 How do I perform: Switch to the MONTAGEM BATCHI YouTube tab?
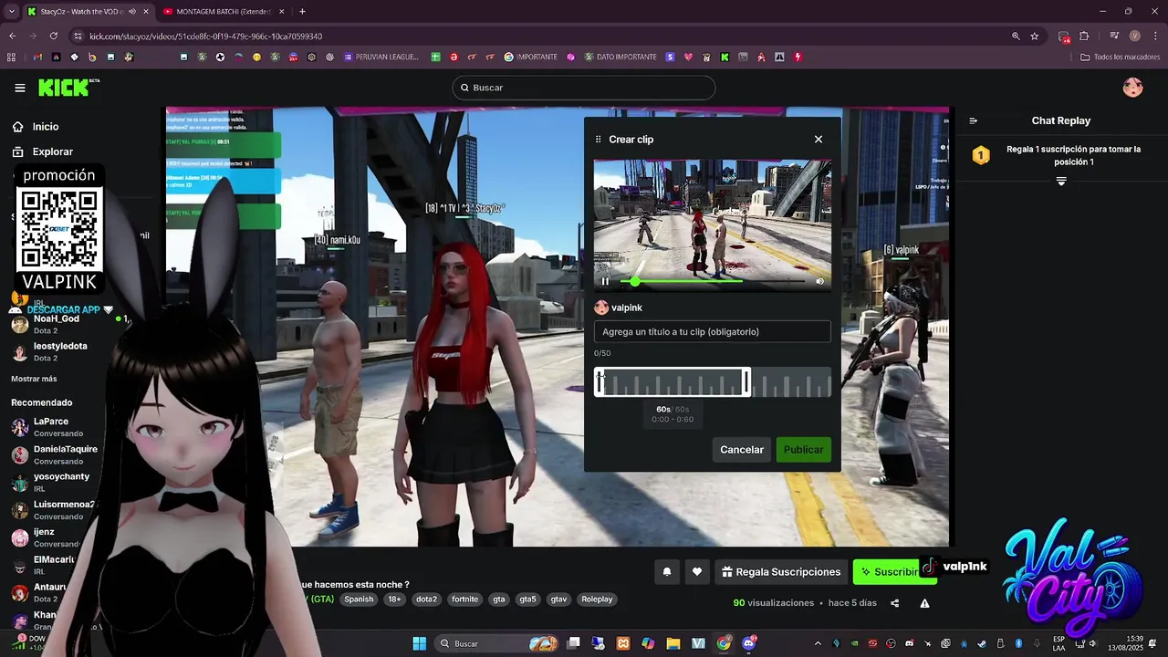224,12
